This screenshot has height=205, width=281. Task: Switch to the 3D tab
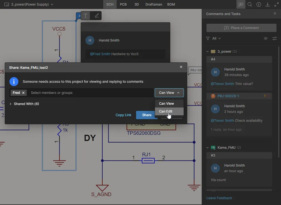pos(137,4)
